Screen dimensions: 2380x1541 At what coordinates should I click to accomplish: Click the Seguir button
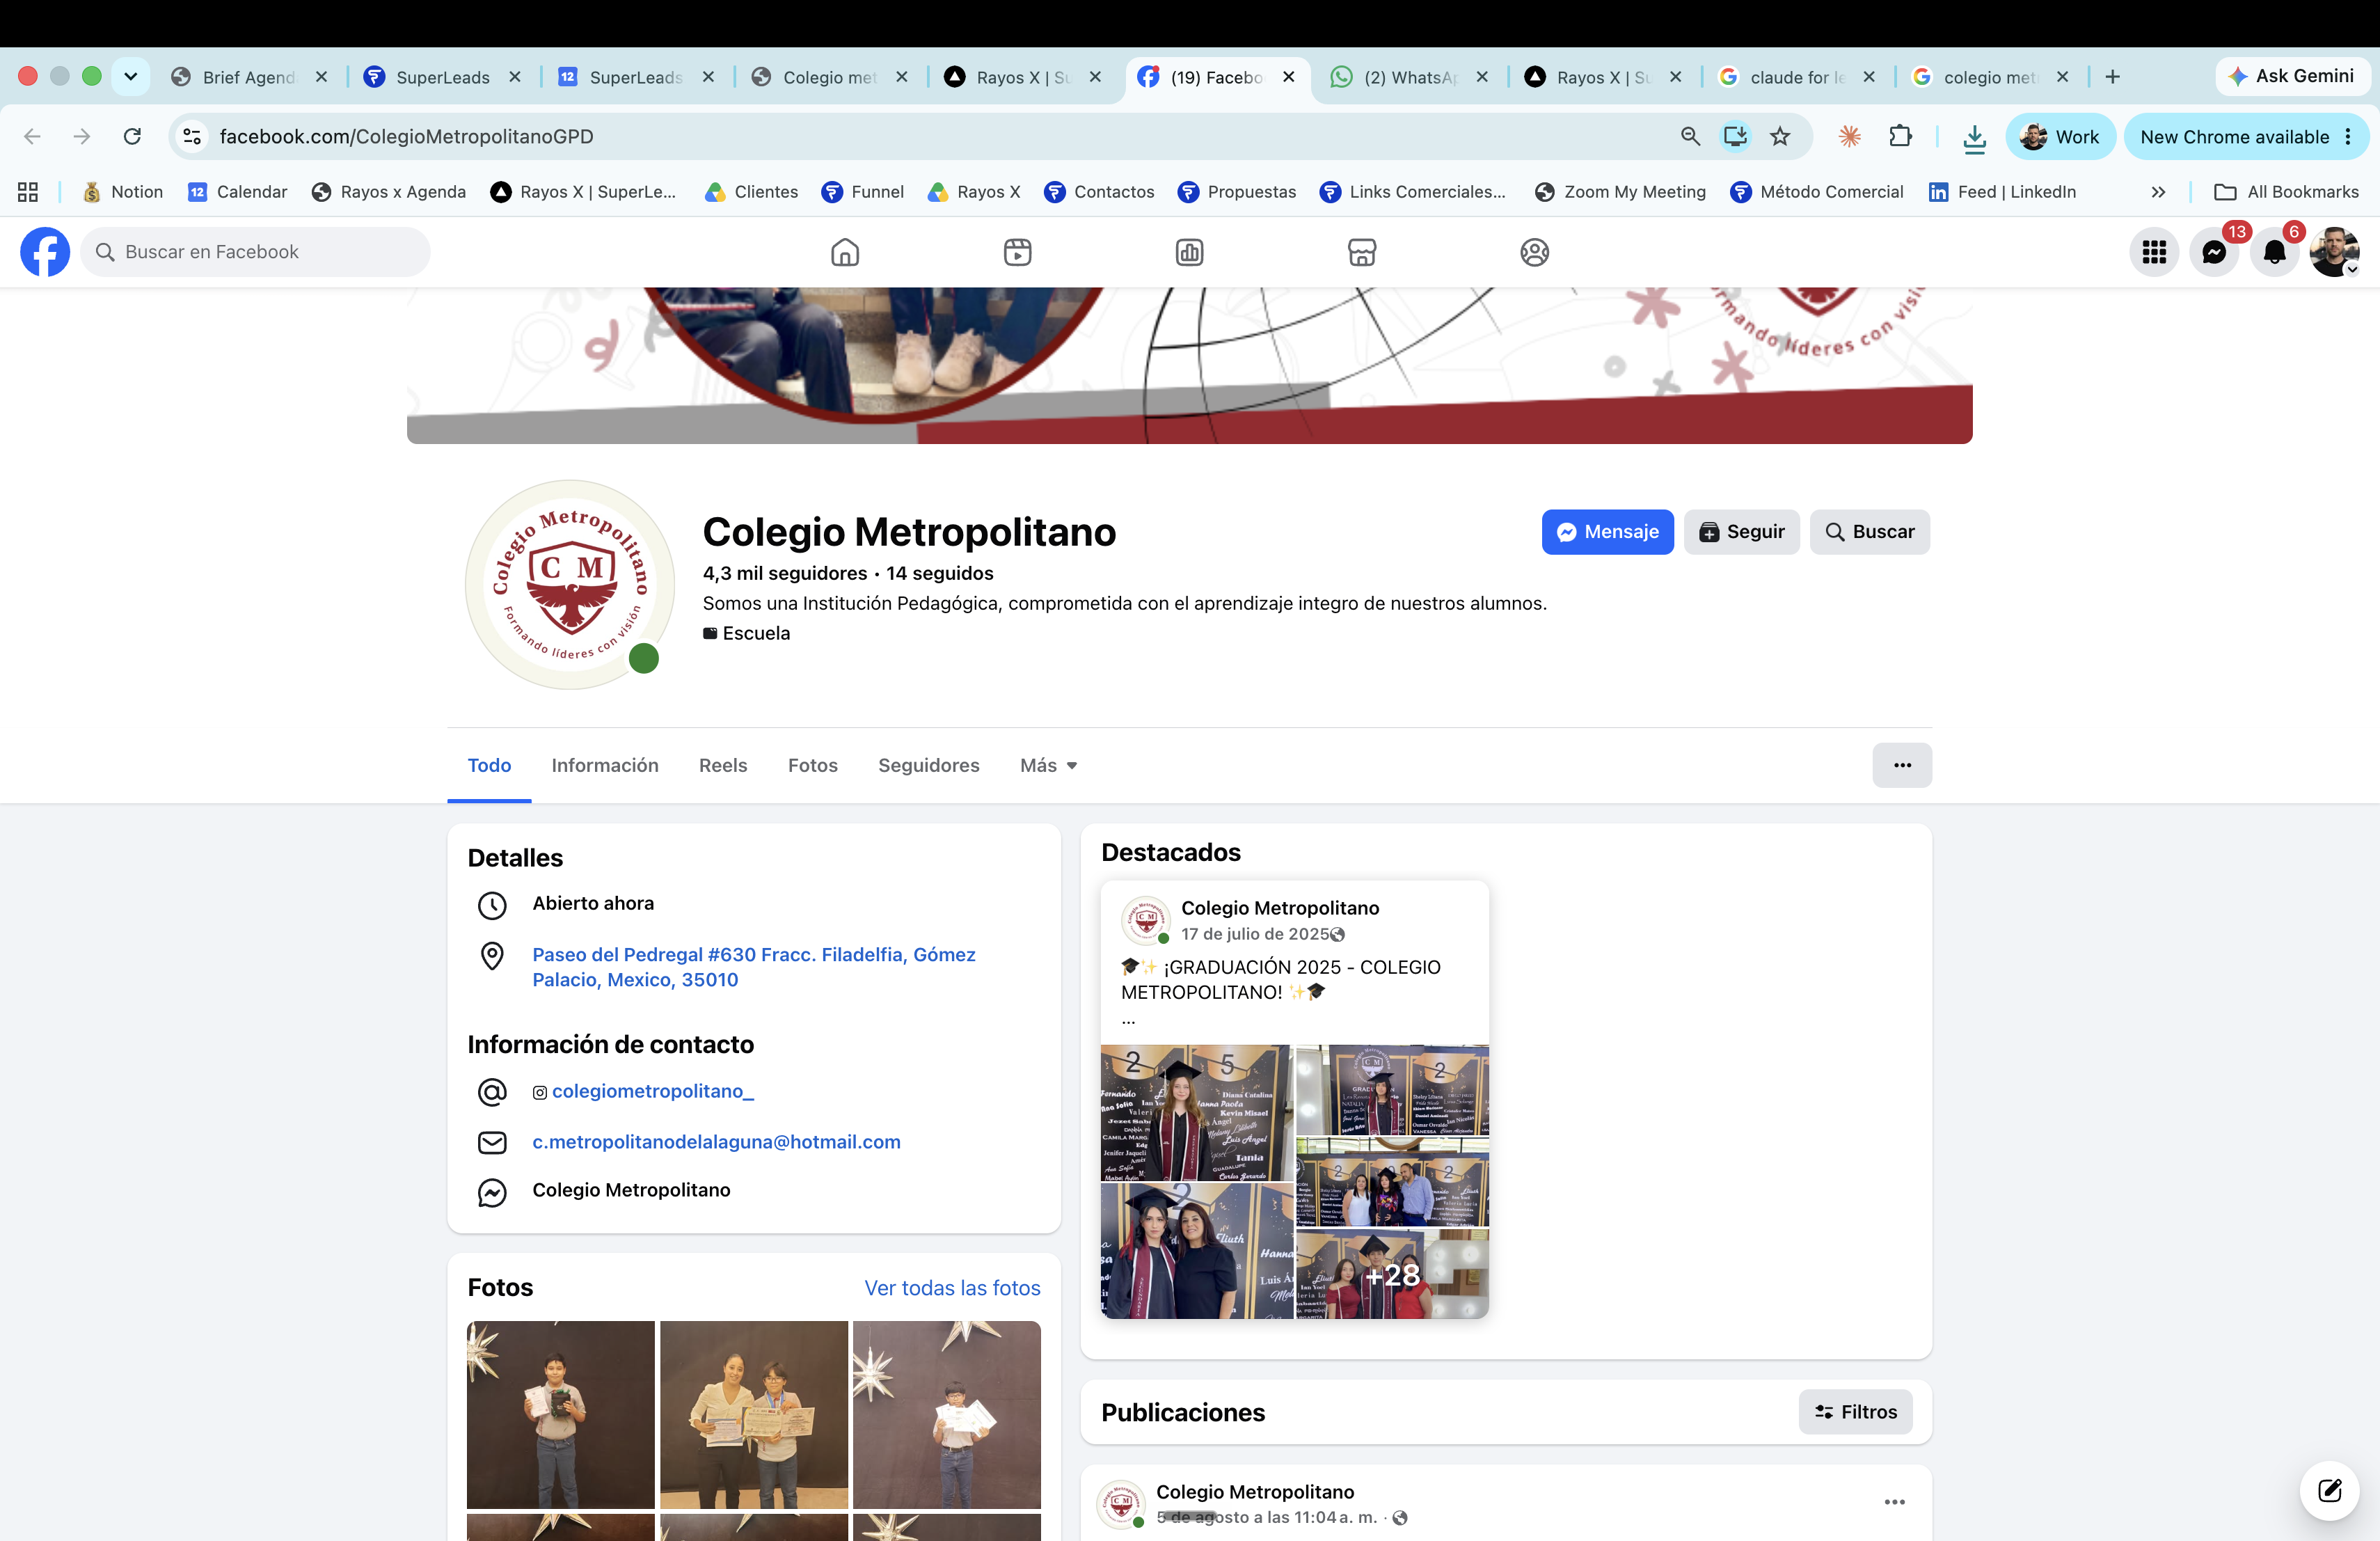[x=1741, y=532]
